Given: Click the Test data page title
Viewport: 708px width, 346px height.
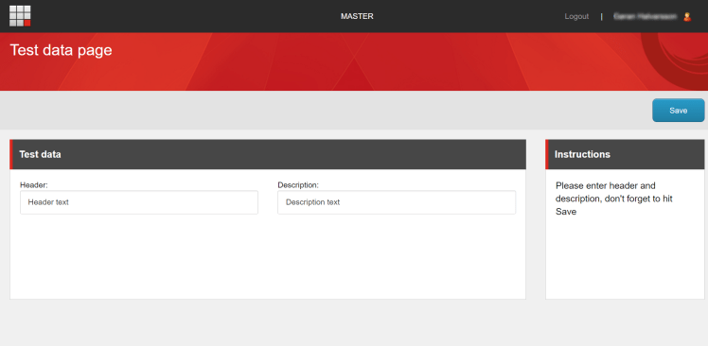Looking at the screenshot, I should 61,49.
